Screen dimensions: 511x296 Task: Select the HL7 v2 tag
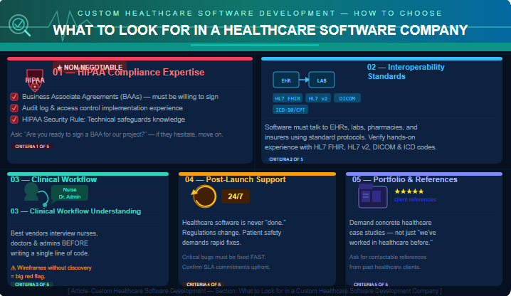318,98
